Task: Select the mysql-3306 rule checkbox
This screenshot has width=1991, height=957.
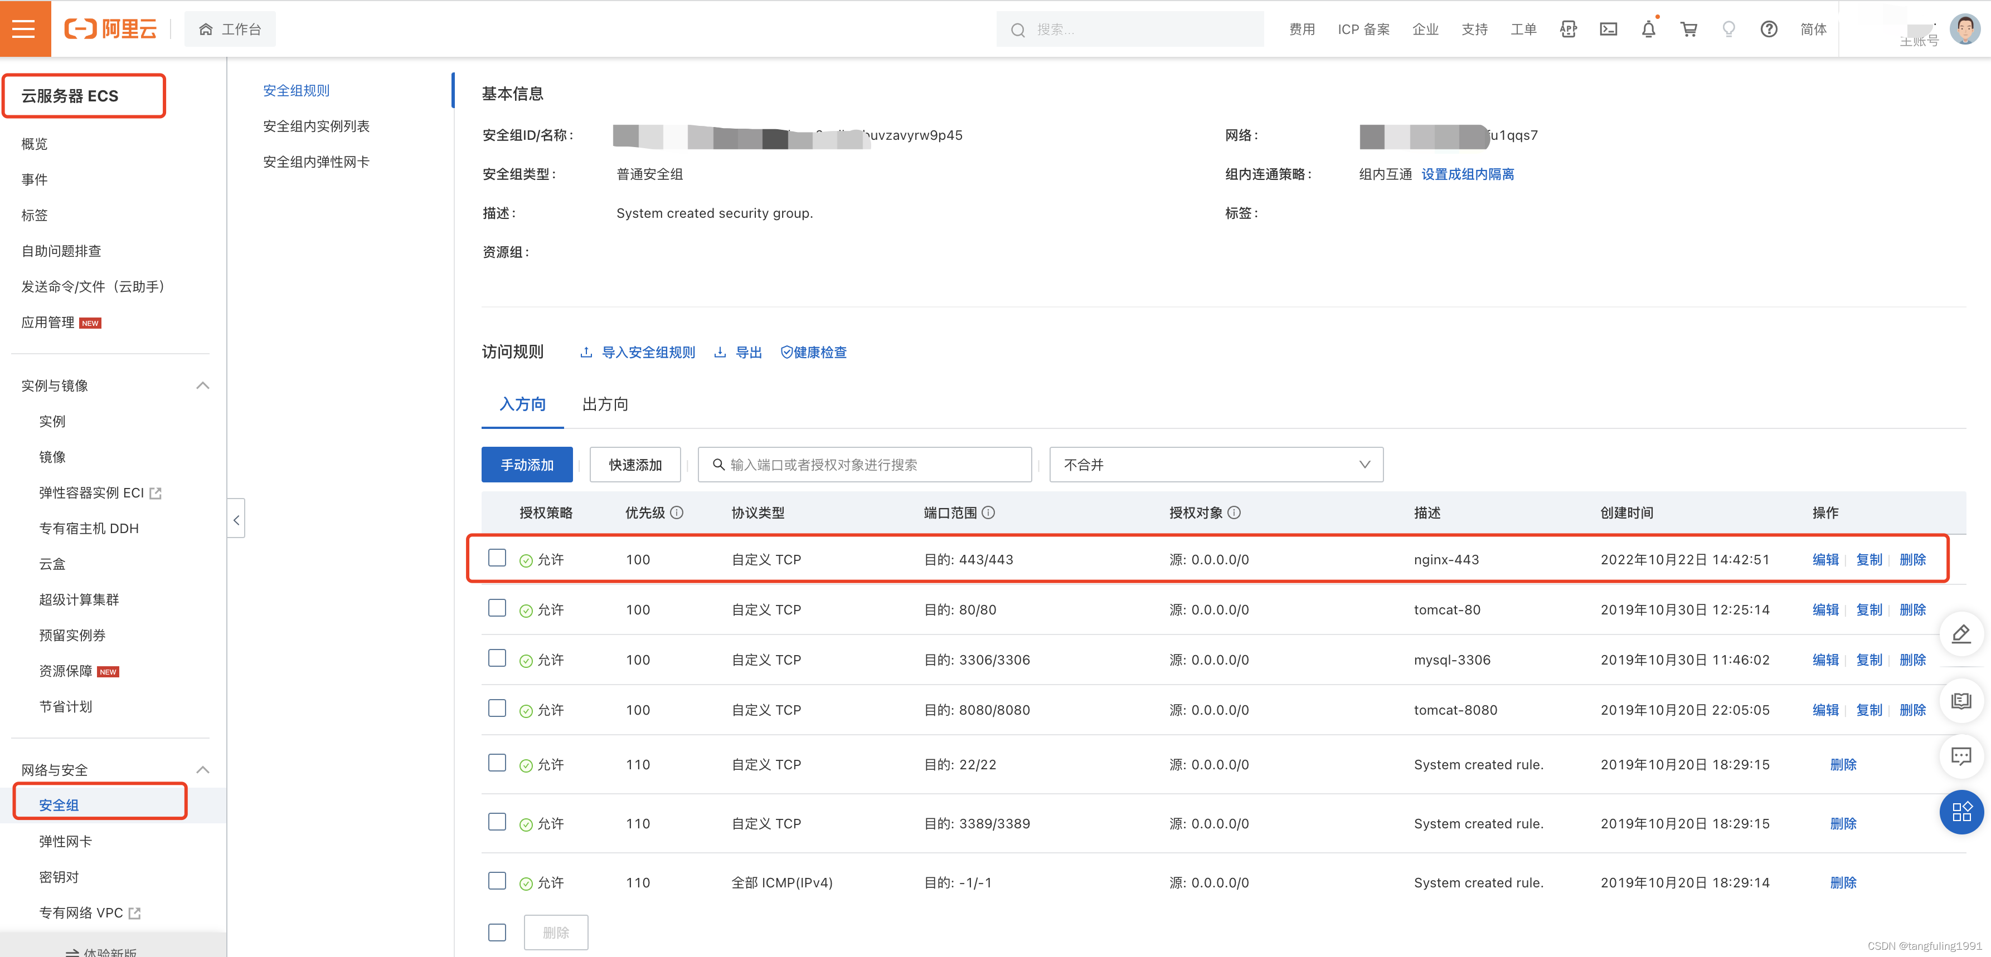Action: (x=497, y=658)
